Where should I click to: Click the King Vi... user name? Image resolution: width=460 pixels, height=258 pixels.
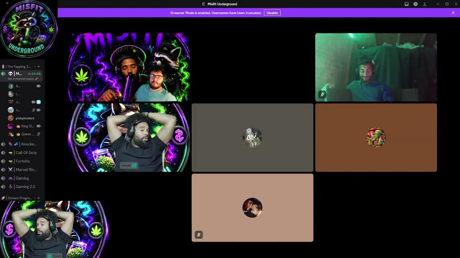[28, 126]
